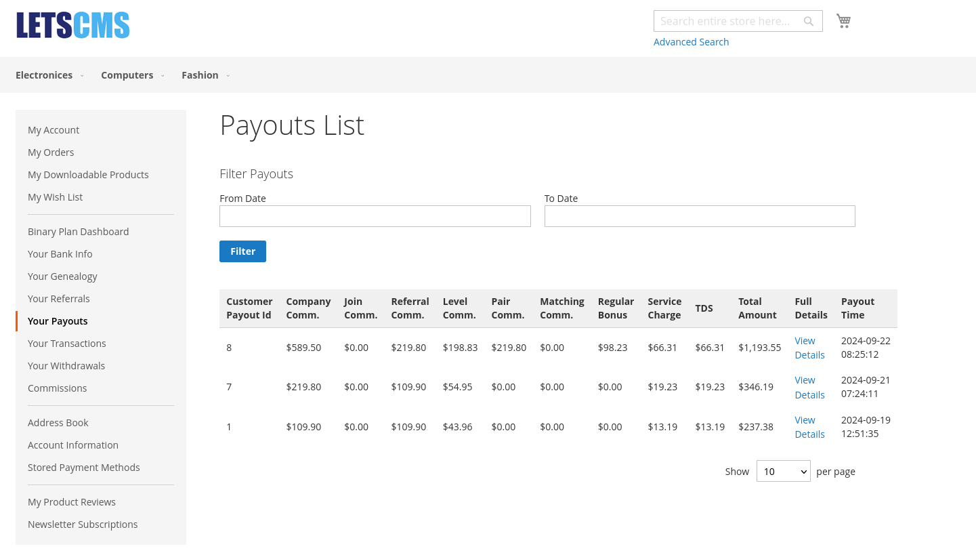Open the Binary Plan Dashboard
This screenshot has width=976, height=557.
(x=78, y=231)
